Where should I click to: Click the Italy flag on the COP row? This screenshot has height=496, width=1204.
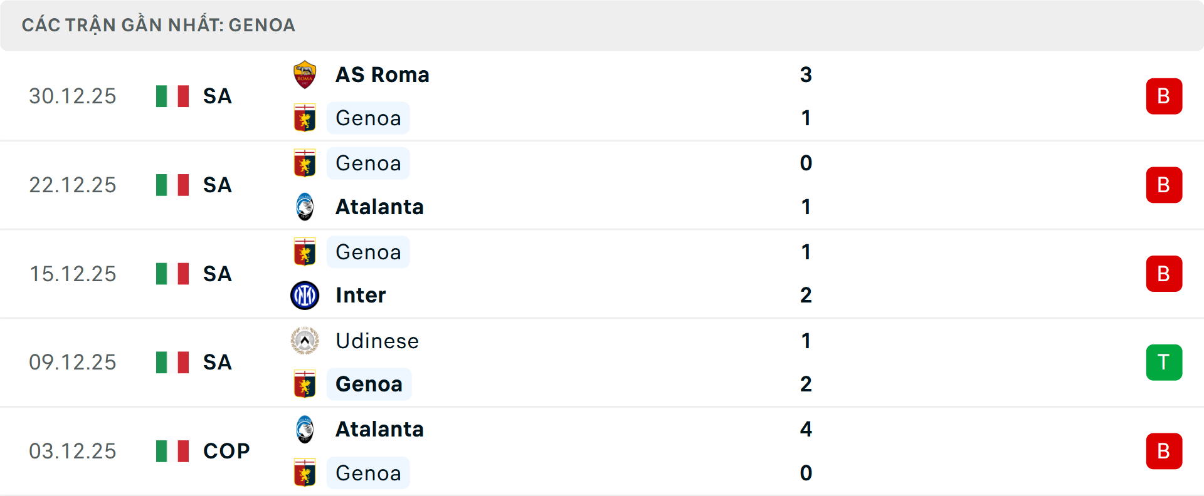172,451
